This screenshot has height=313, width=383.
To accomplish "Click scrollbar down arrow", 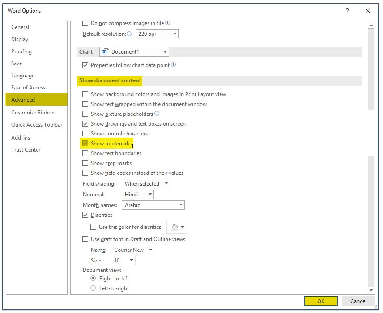I will coord(371,290).
